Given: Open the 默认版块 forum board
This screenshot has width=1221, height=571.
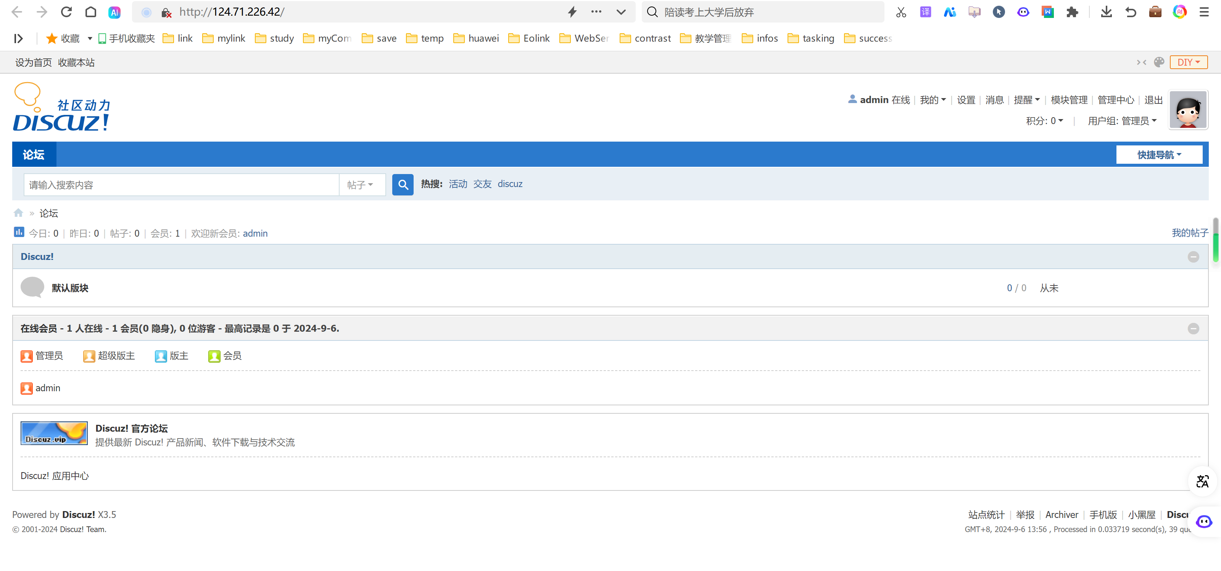Looking at the screenshot, I should (x=70, y=288).
